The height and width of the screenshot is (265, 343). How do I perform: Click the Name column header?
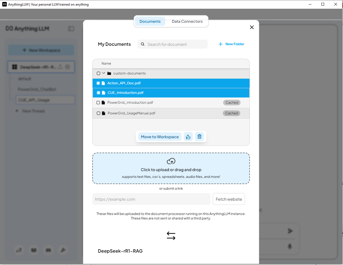pyautogui.click(x=106, y=64)
